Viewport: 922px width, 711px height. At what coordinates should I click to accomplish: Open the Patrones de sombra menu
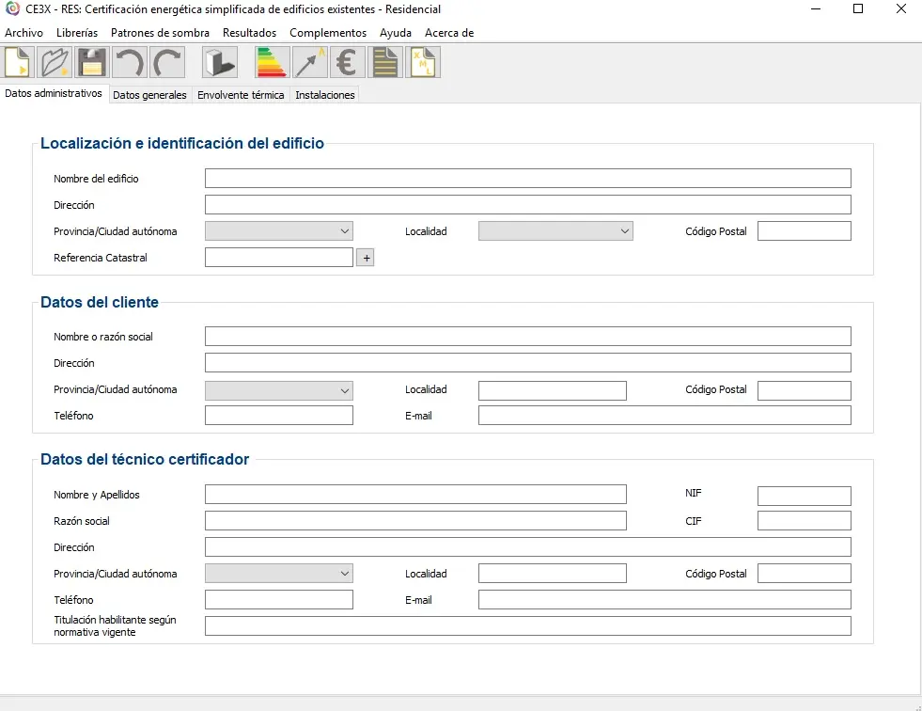[x=160, y=33]
